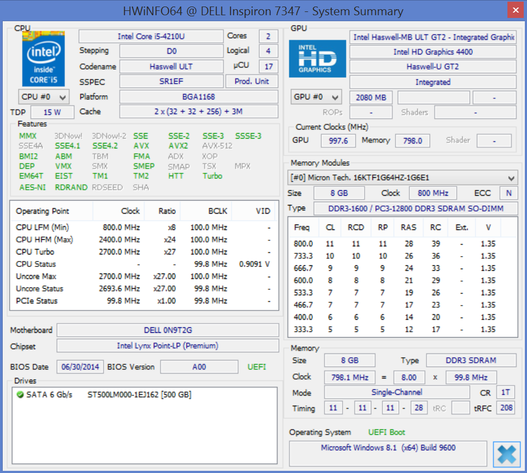The height and width of the screenshot is (473, 527).
Task: Click the green UEFI label
Action: [x=257, y=367]
